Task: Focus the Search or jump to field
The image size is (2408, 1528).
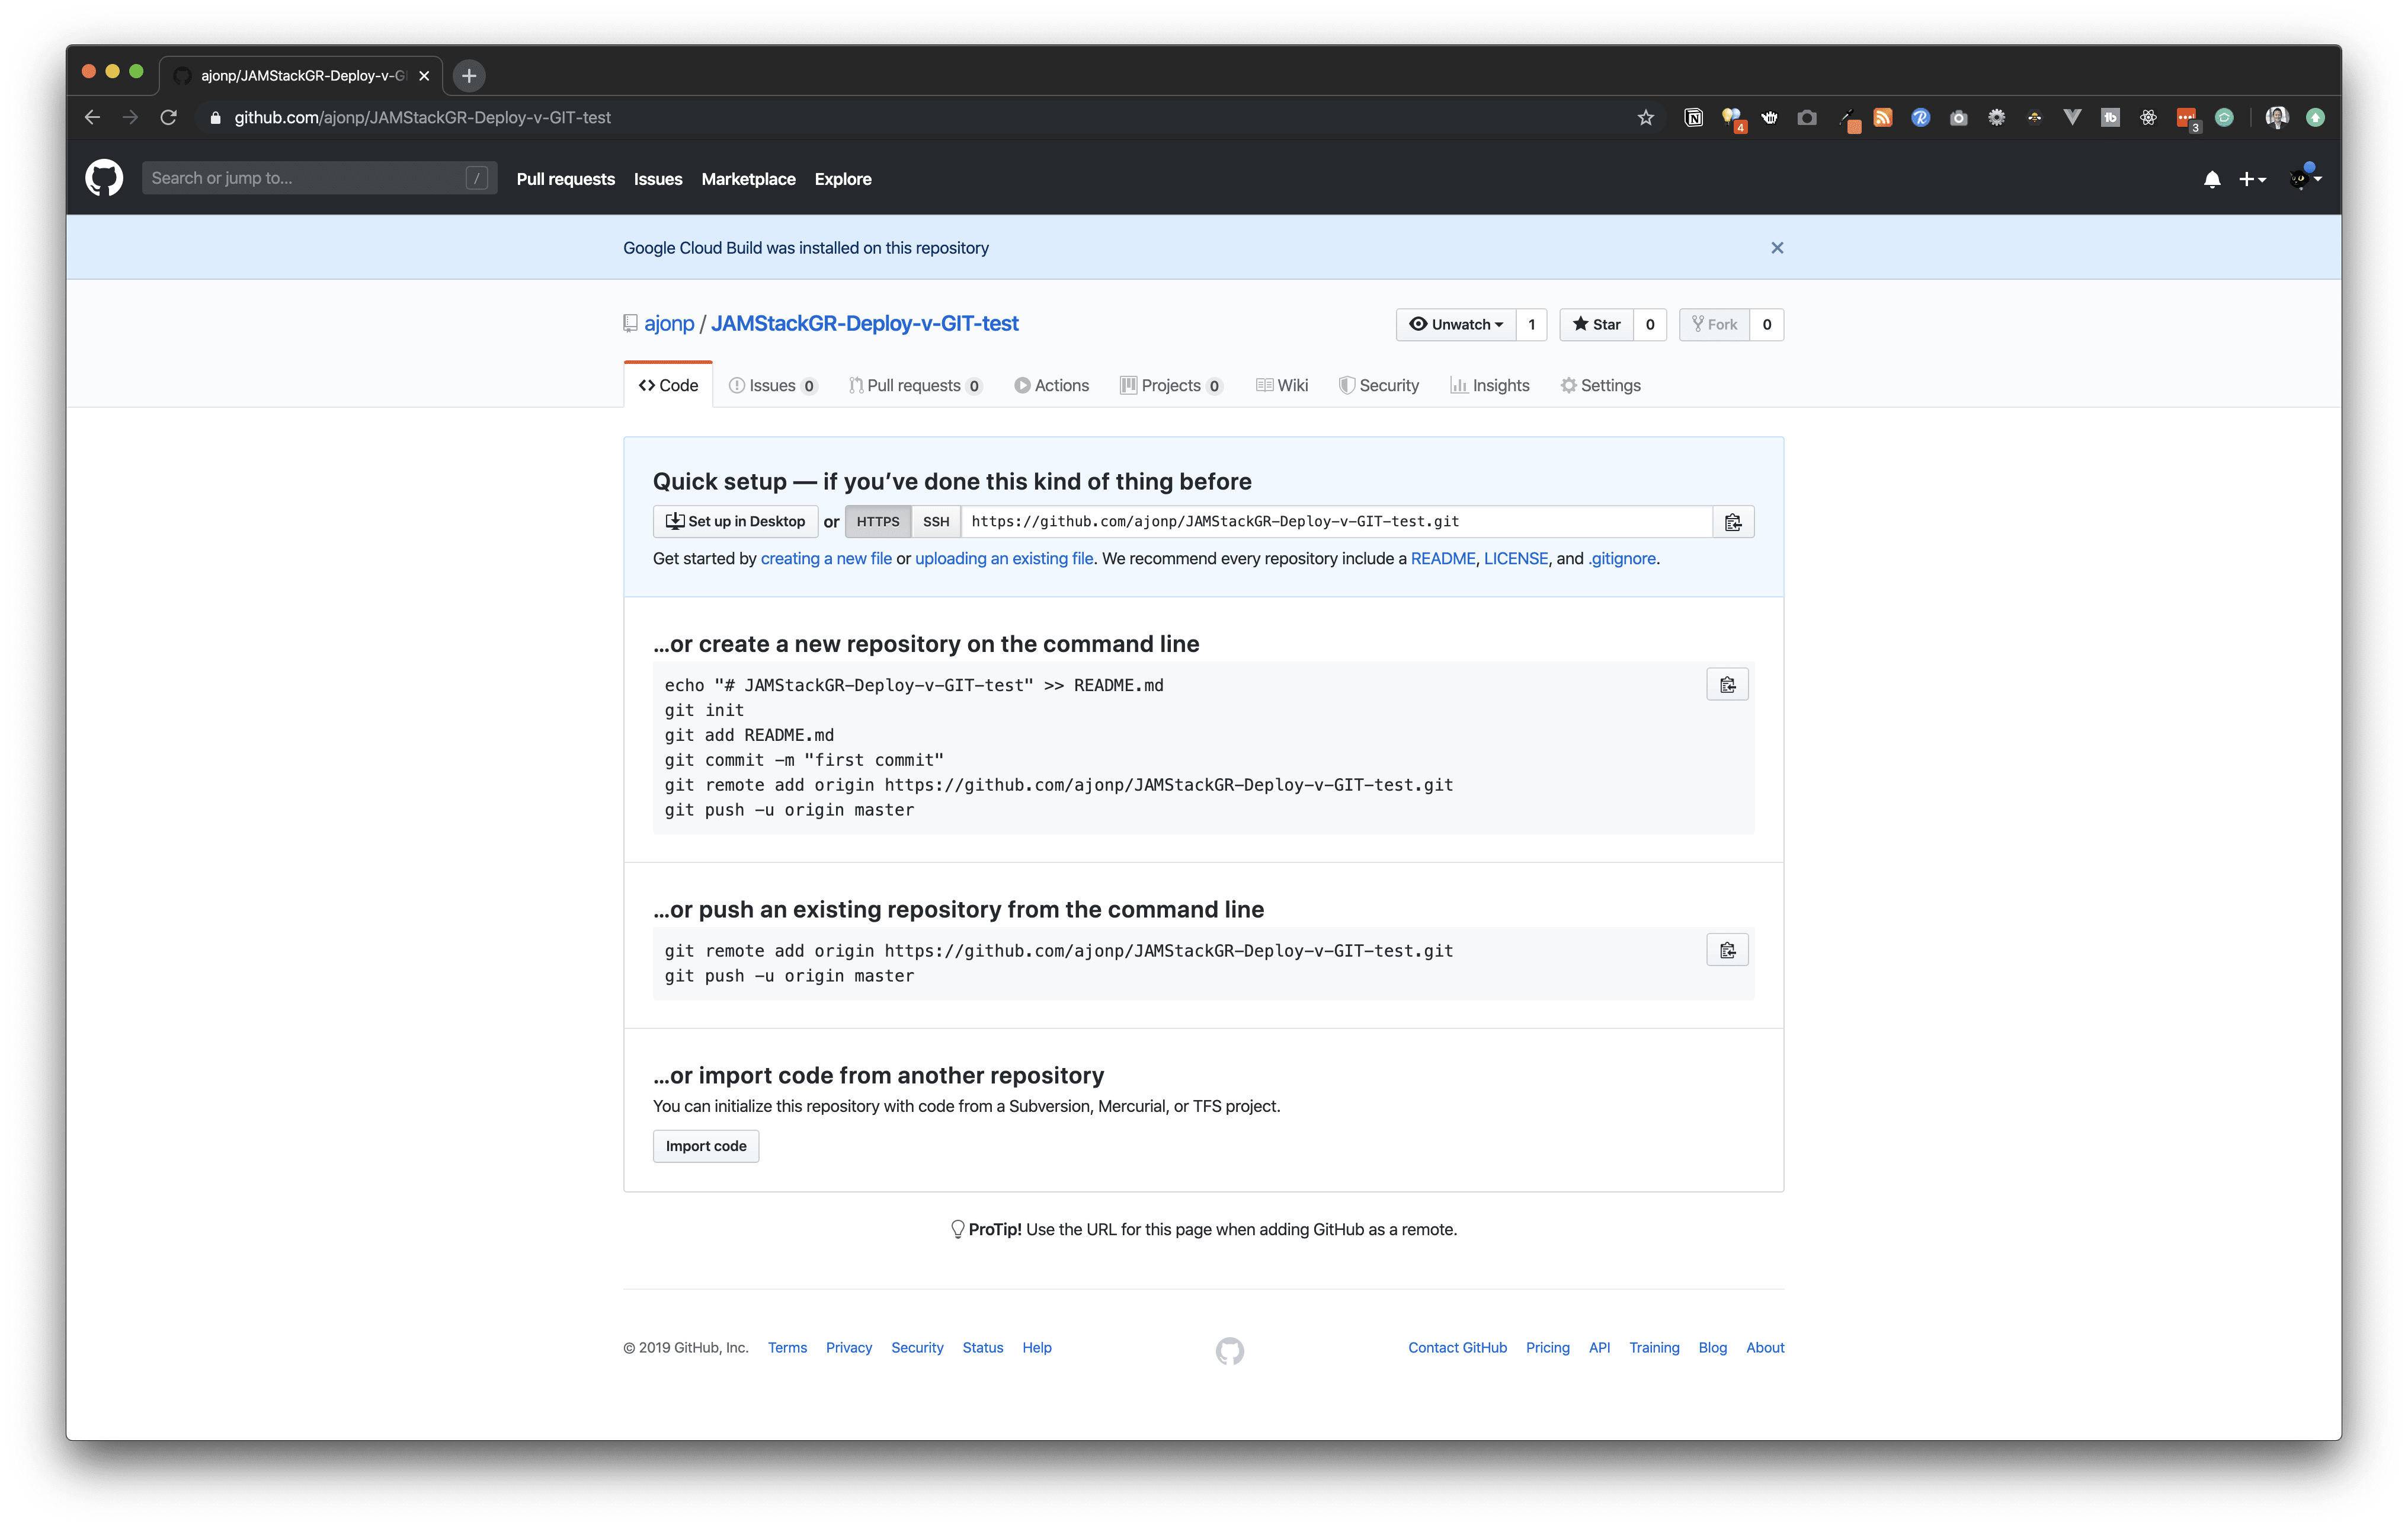Action: (x=319, y=178)
